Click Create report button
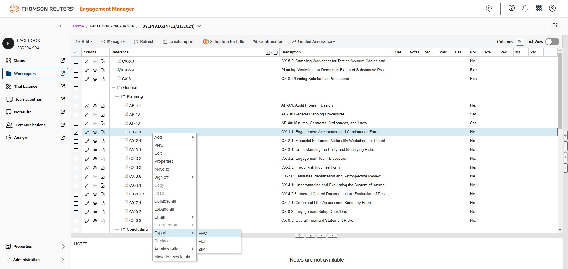568x269 pixels. pos(178,42)
